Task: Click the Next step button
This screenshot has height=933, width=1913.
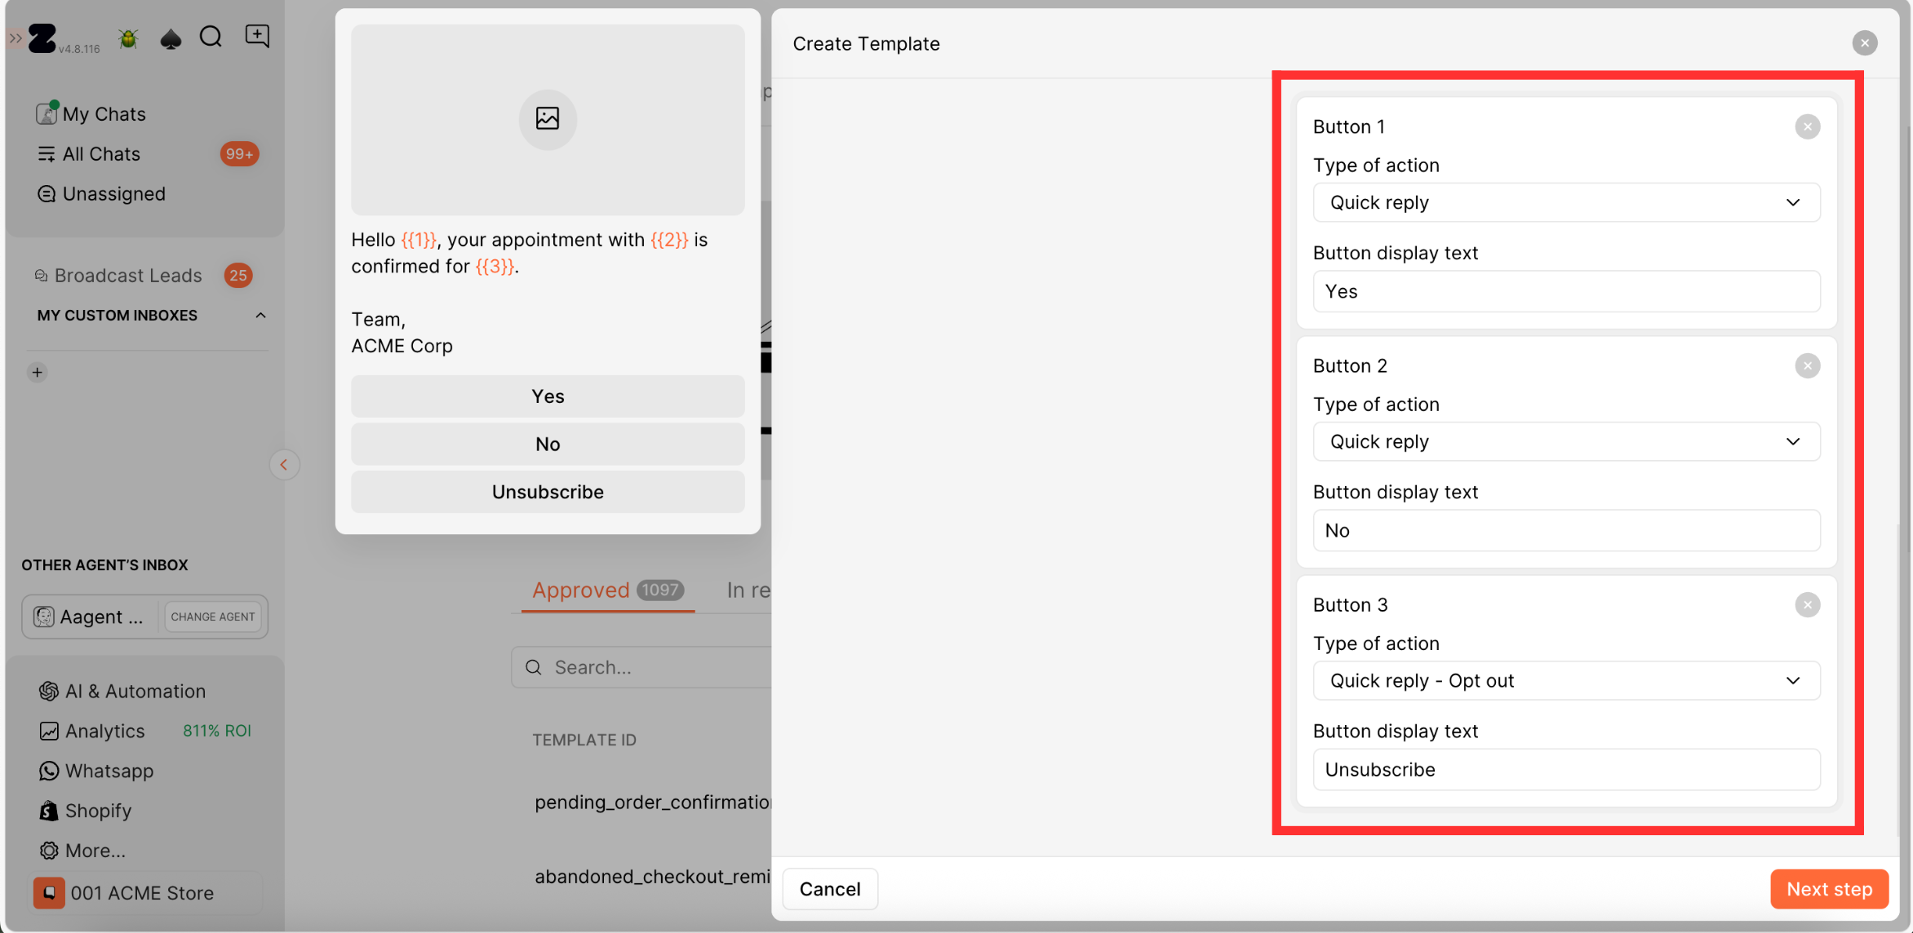Action: pyautogui.click(x=1829, y=889)
